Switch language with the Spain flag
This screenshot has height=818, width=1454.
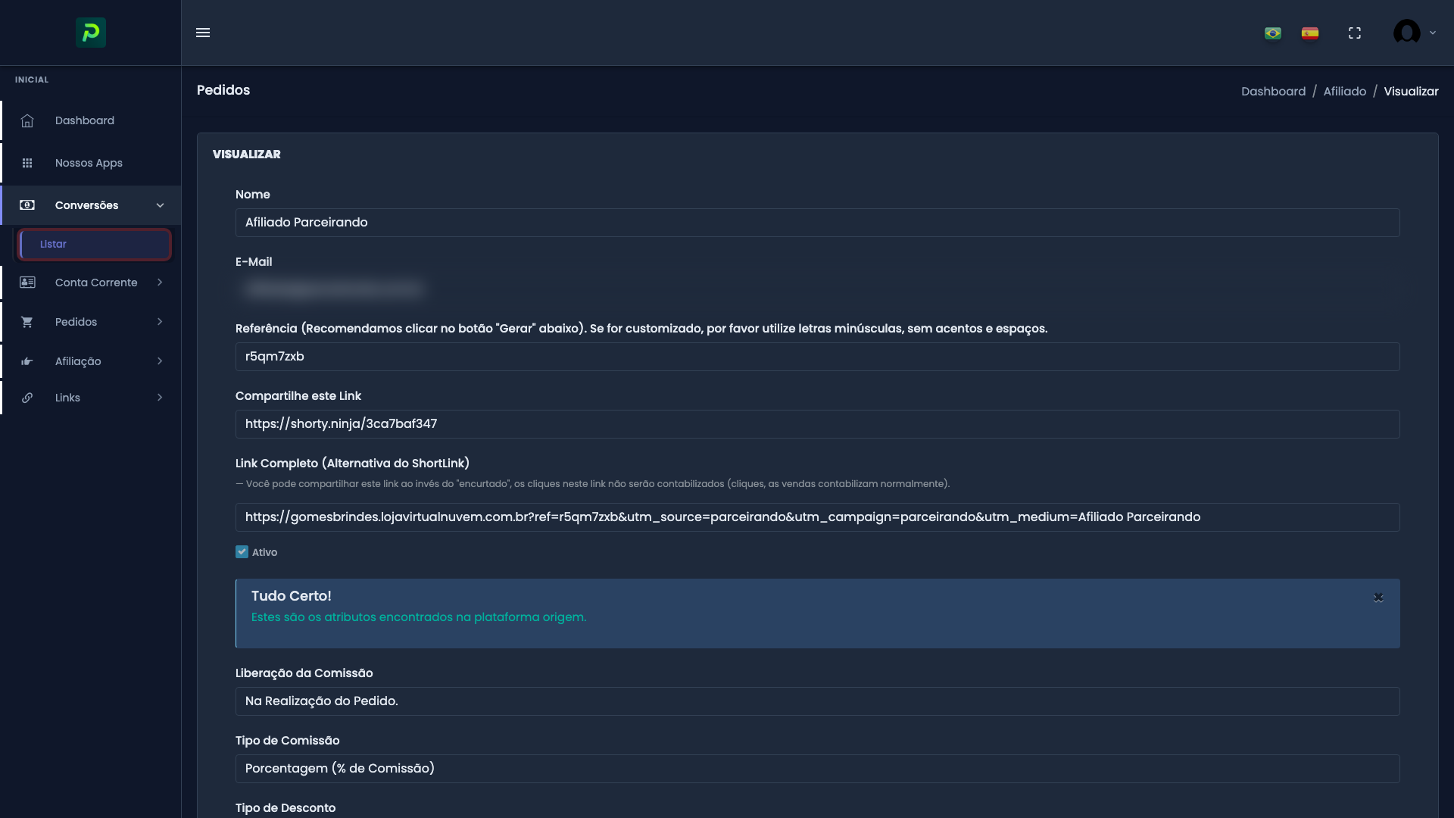tap(1310, 33)
